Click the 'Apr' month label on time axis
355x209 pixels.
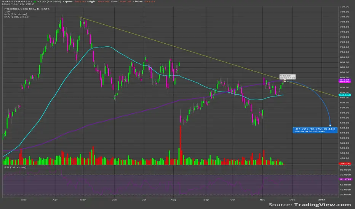click(x=55, y=200)
